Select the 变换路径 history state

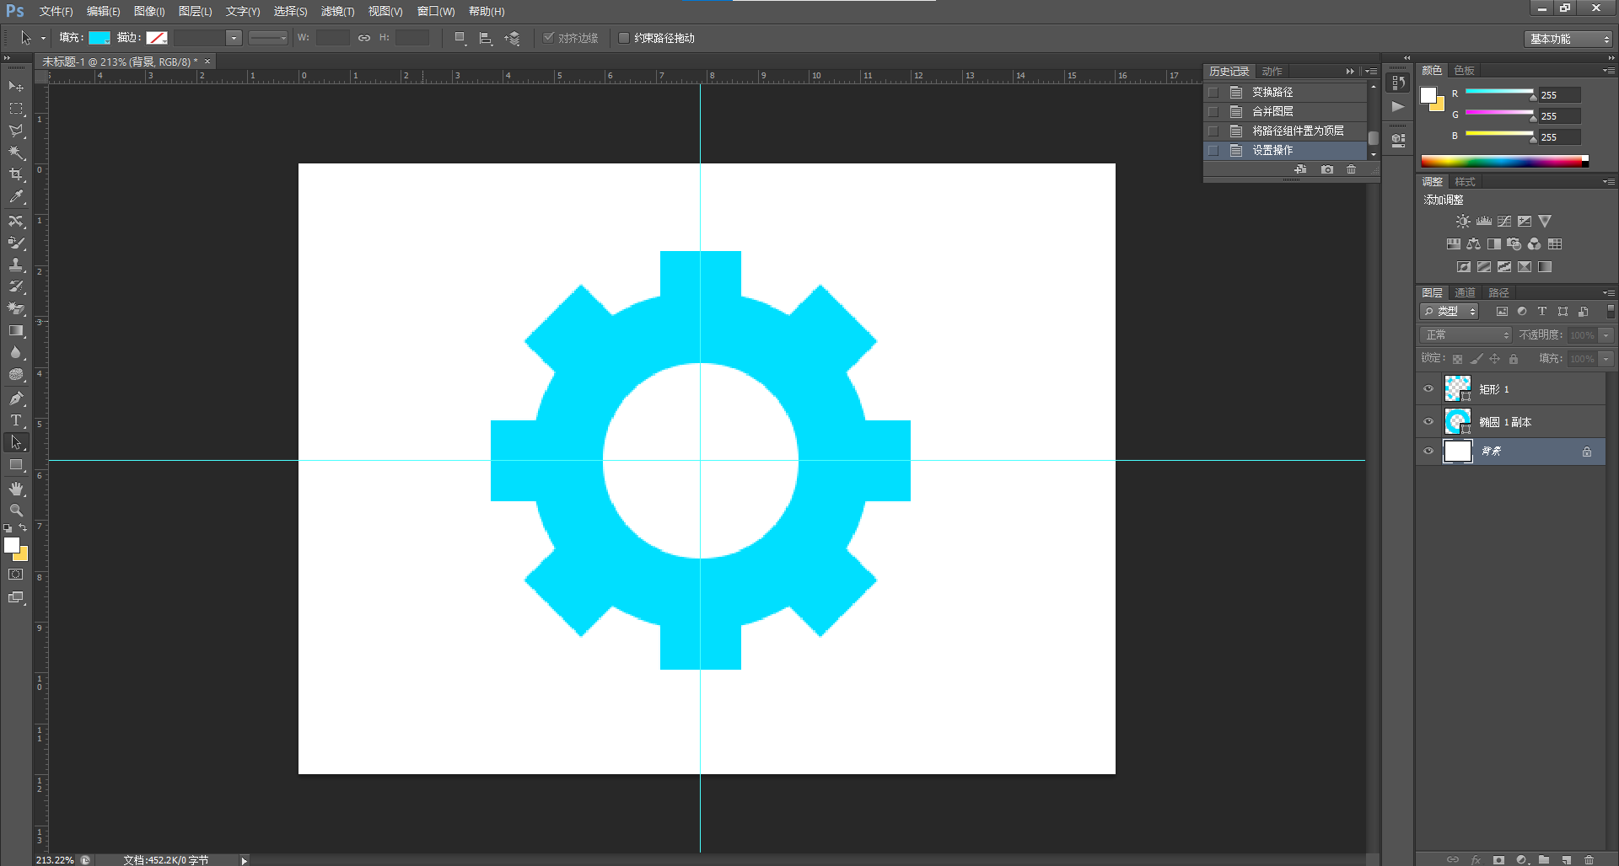[x=1285, y=92]
